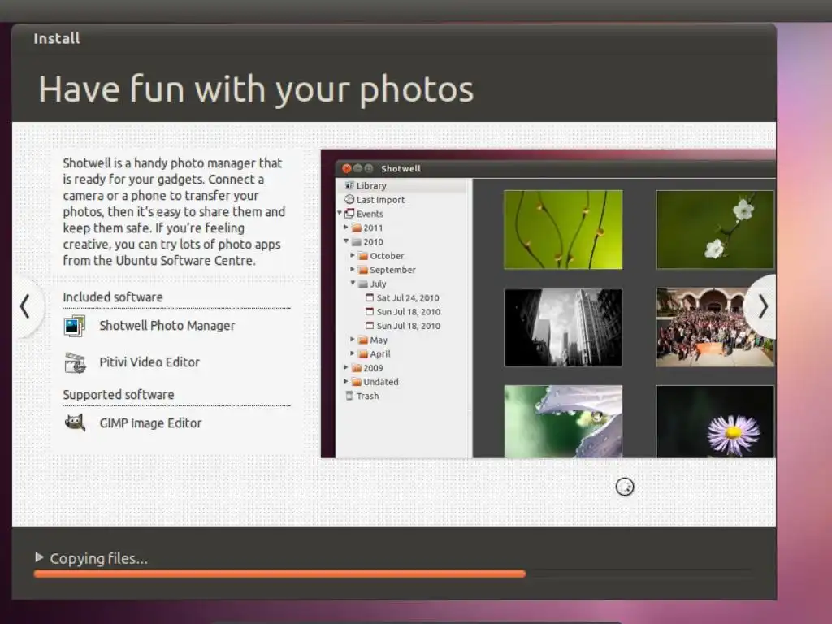Open the green curling stems photo thumbnail
Viewport: 832px width, 624px height.
[563, 229]
